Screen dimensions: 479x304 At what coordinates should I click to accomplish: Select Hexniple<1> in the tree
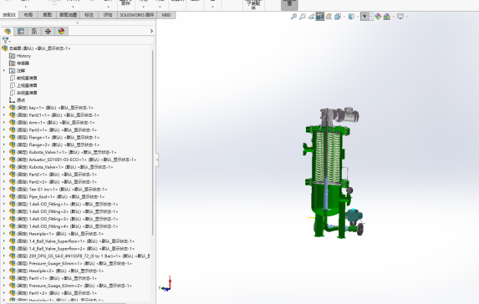pos(60,234)
